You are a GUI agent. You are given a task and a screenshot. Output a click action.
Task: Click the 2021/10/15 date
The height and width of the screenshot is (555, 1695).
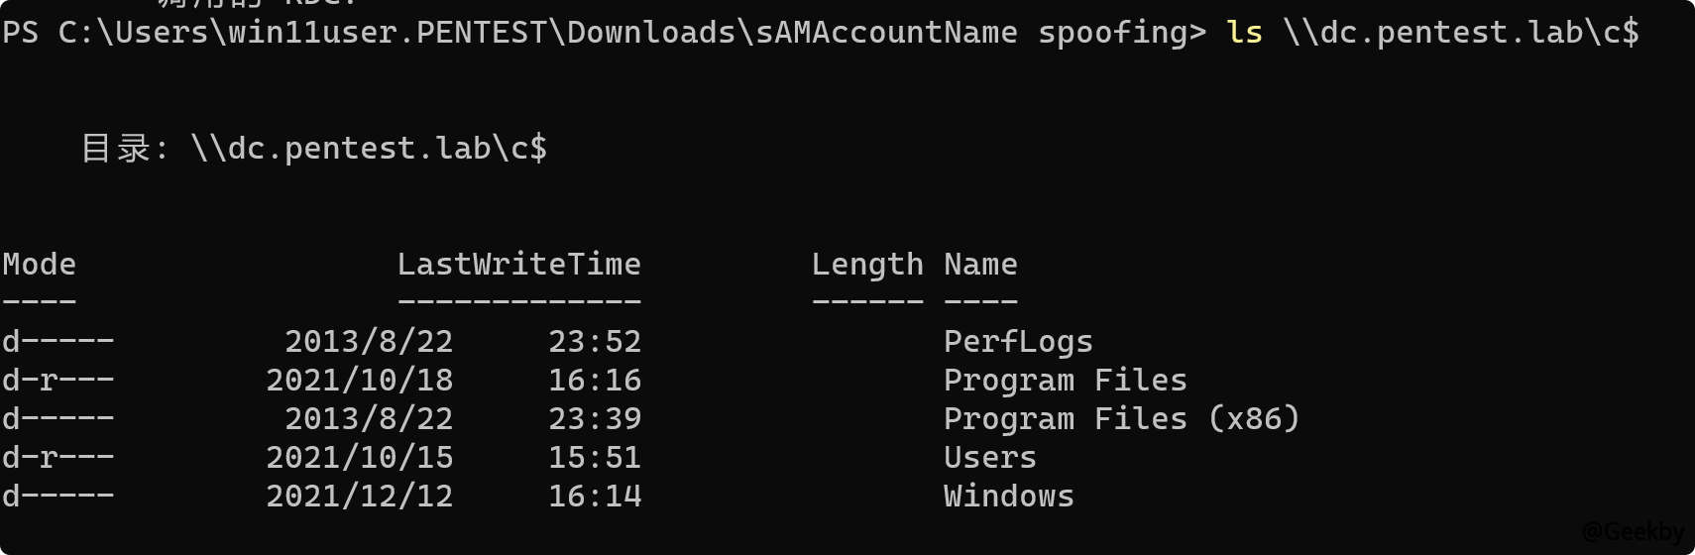359,458
